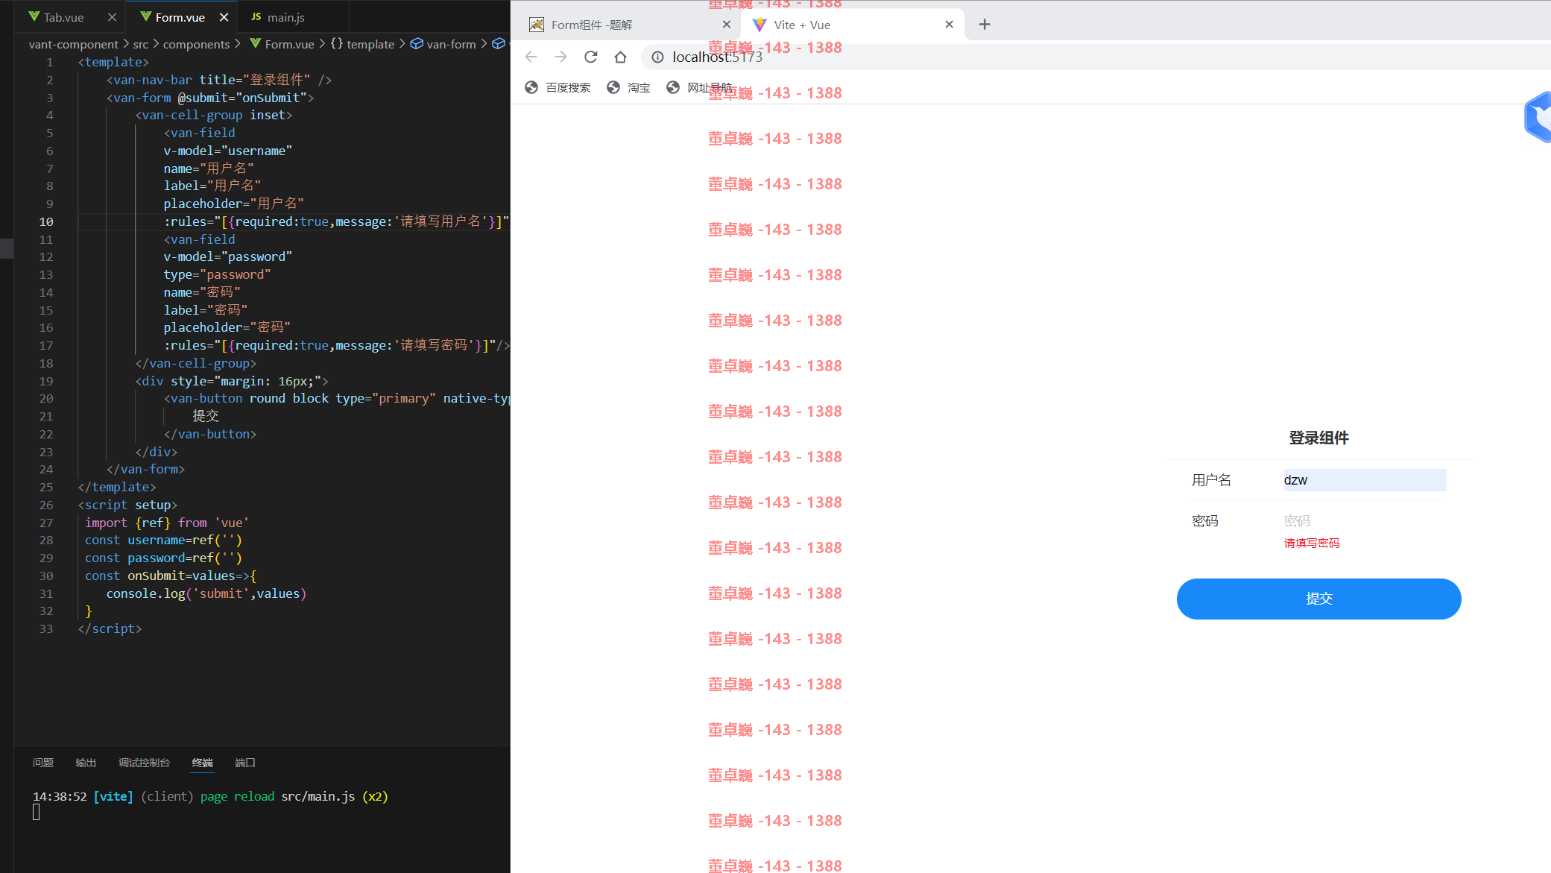Select the Form.vue editor tab

(180, 17)
